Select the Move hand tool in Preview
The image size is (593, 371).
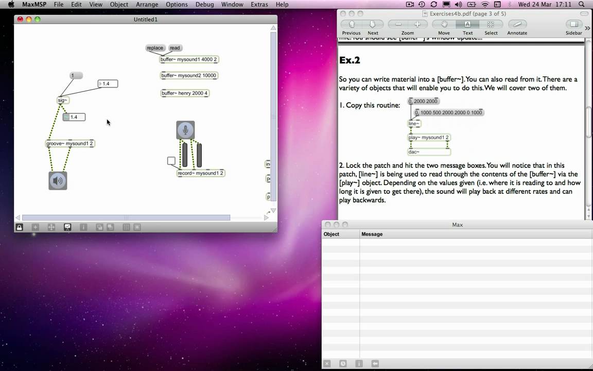444,24
